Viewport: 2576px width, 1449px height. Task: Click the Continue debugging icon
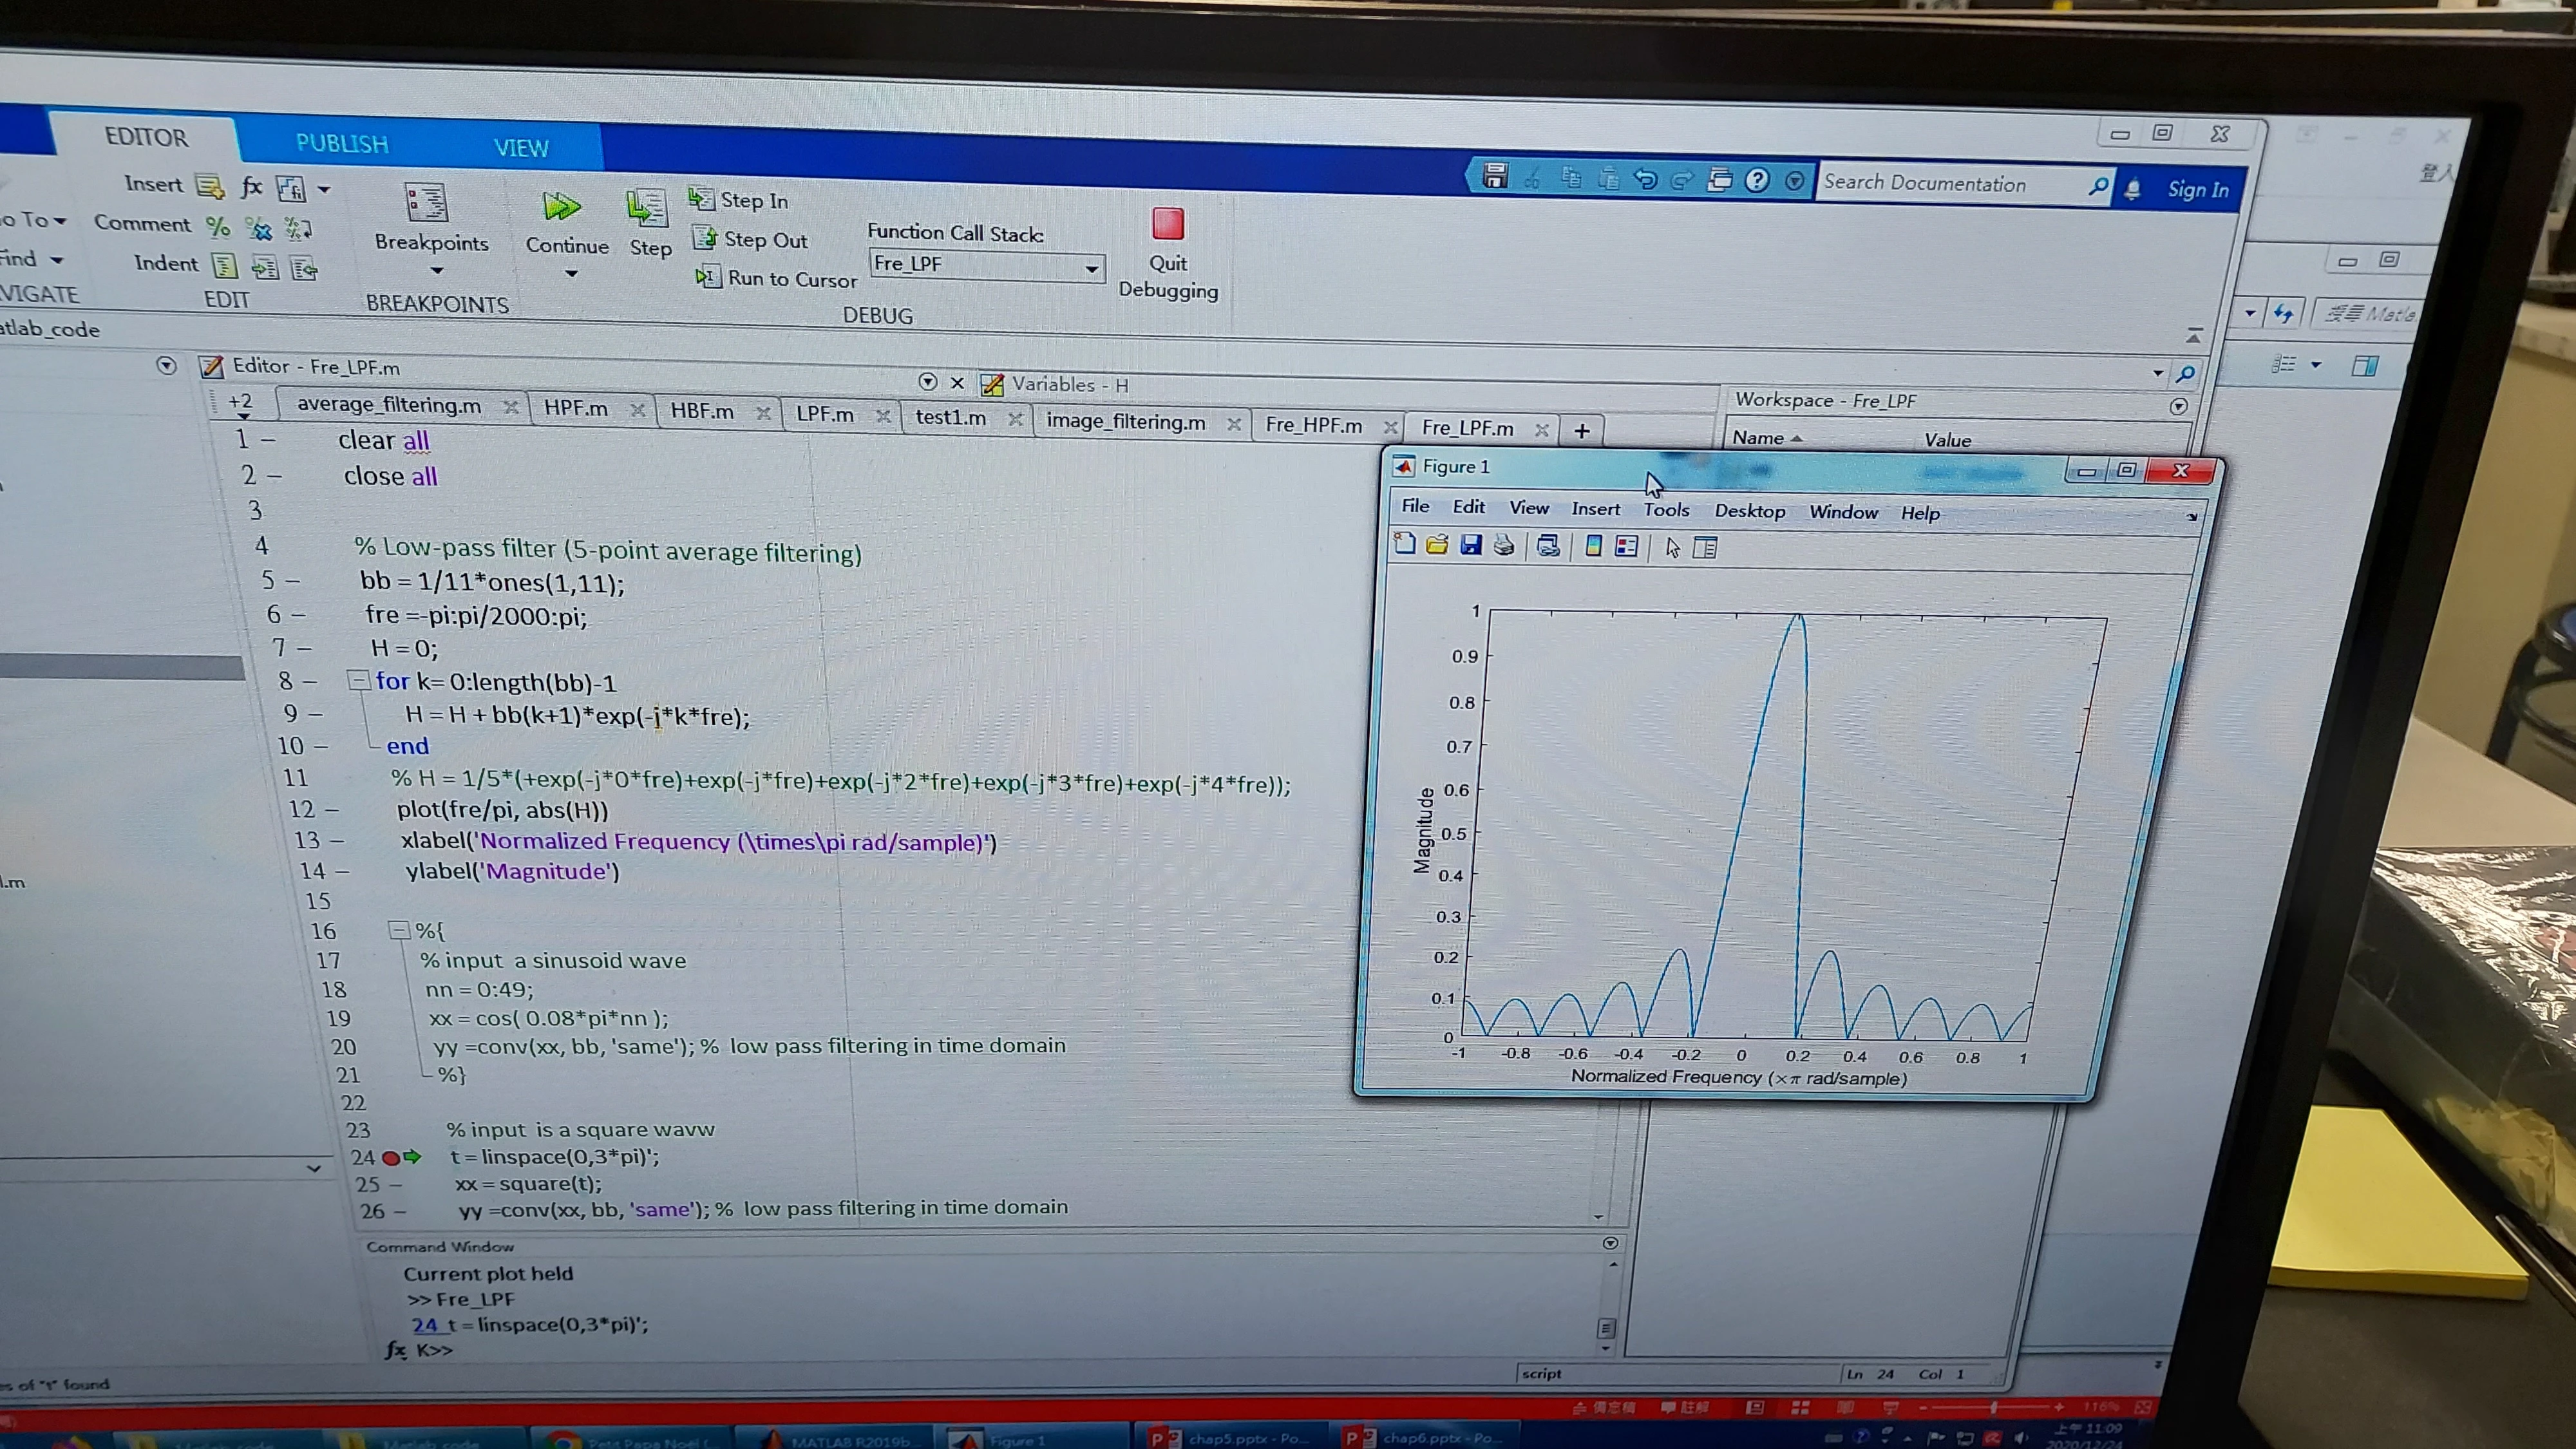tap(561, 208)
